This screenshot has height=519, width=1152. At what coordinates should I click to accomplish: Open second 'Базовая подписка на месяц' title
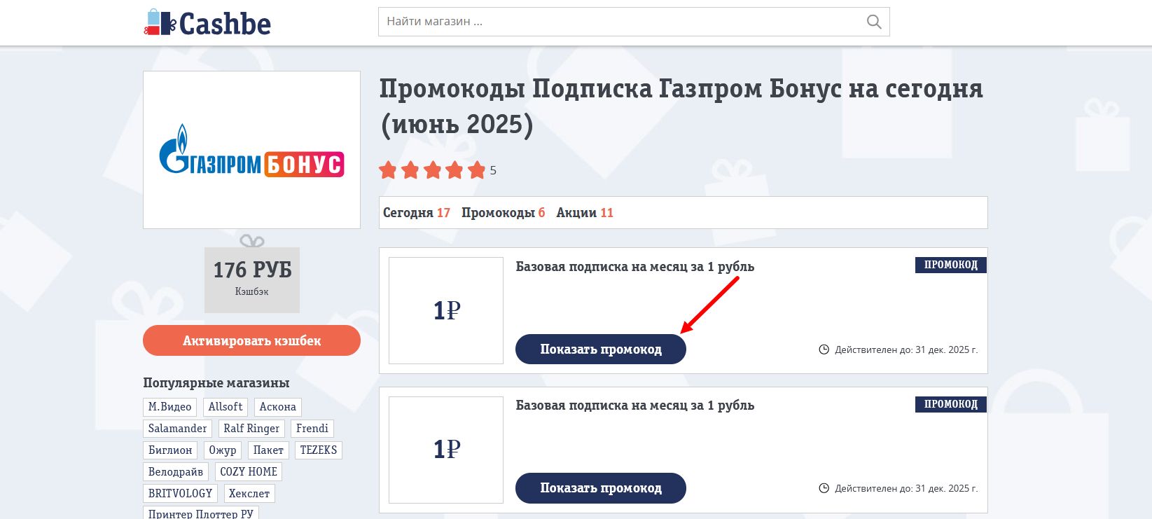click(x=635, y=405)
